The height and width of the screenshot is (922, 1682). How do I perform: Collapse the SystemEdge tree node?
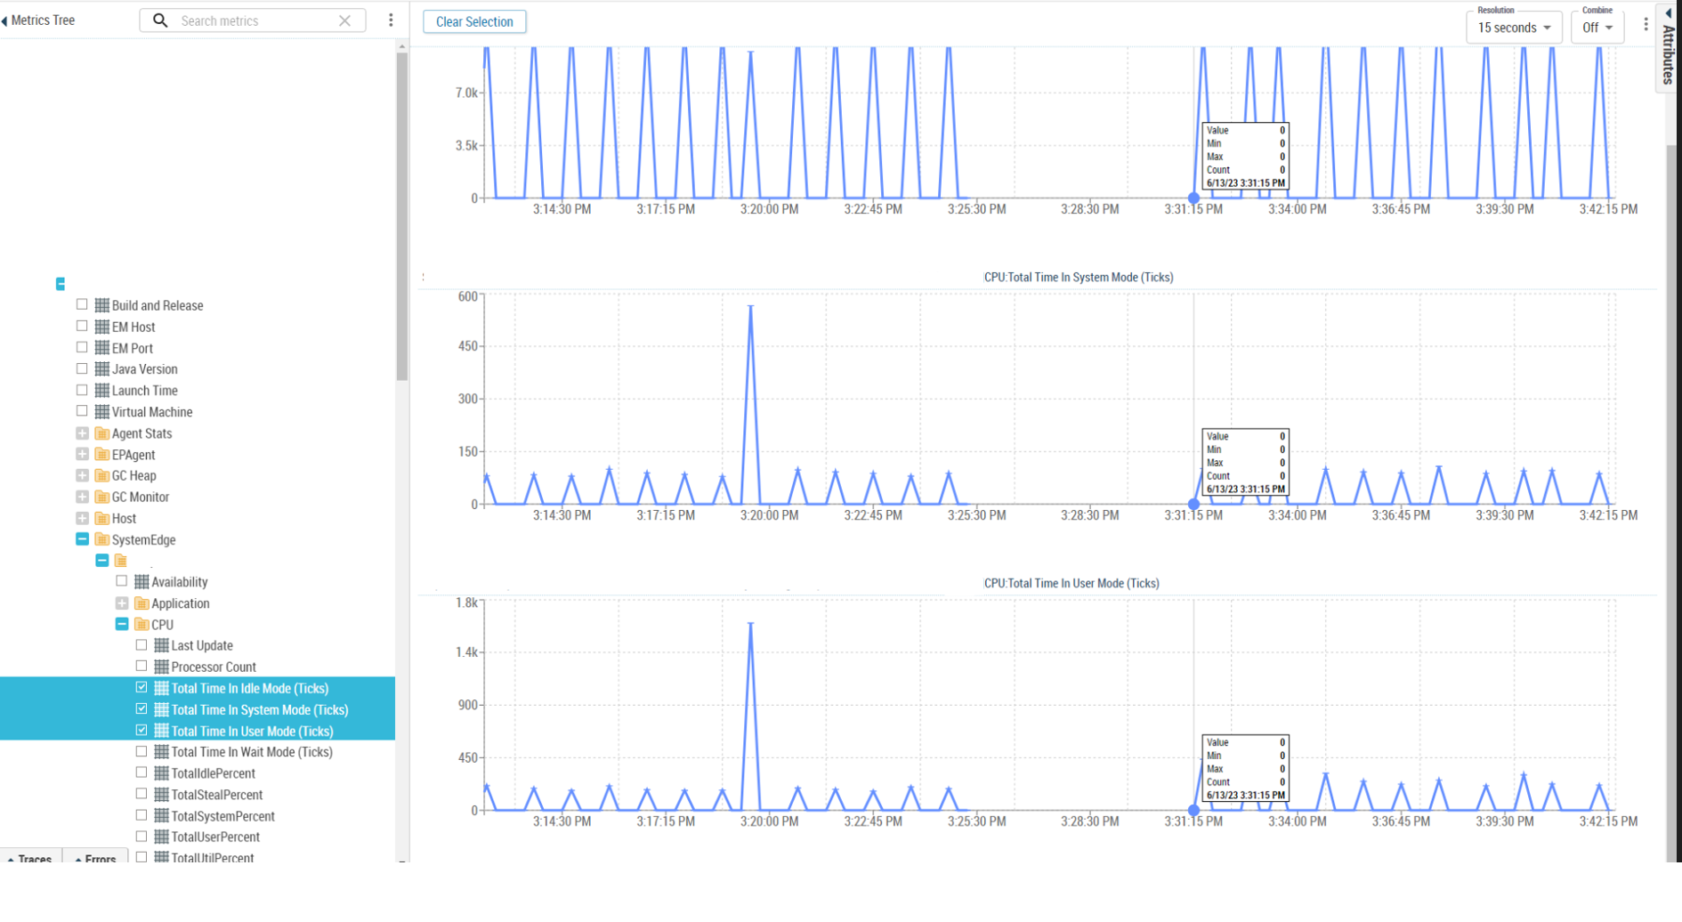82,539
